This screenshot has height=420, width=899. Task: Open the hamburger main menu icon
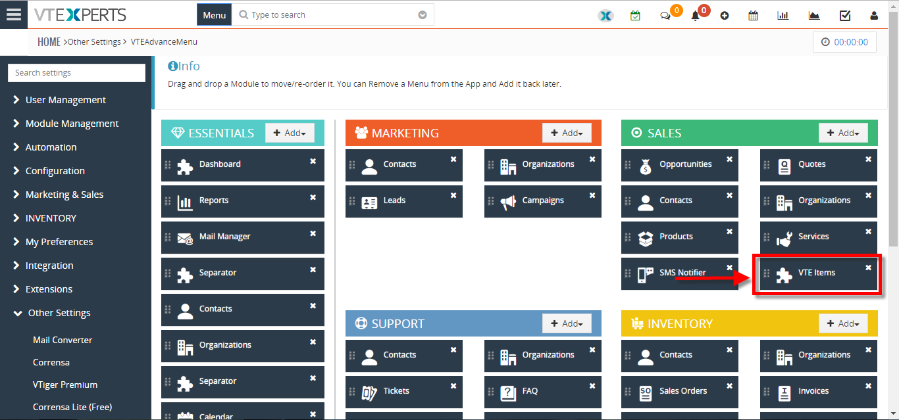coord(14,14)
